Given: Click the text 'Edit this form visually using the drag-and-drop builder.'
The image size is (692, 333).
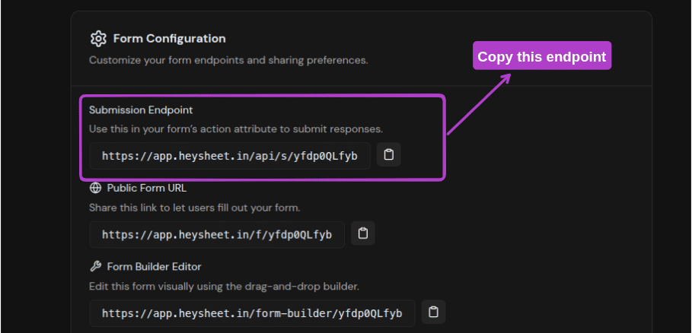Looking at the screenshot, I should [x=224, y=287].
